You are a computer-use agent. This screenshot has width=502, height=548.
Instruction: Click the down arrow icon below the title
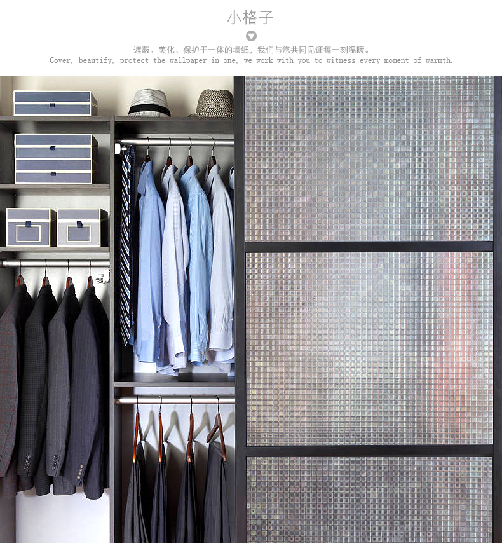pyautogui.click(x=251, y=36)
